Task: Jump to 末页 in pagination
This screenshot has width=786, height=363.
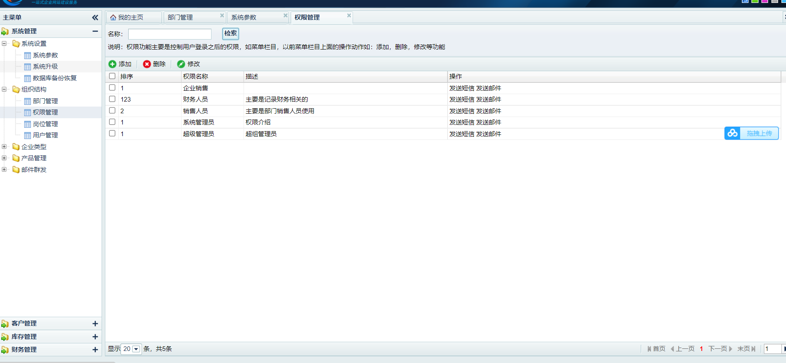Action: pyautogui.click(x=746, y=349)
